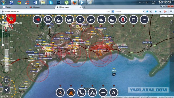
Task: Expand the right panel top arrow
Action: point(172,22)
